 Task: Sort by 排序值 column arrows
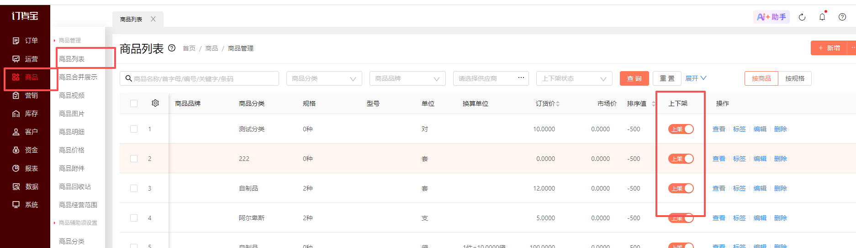(653, 104)
